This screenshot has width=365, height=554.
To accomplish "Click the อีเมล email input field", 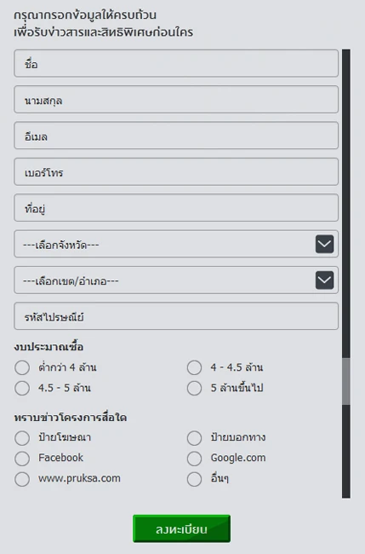I will pos(176,136).
